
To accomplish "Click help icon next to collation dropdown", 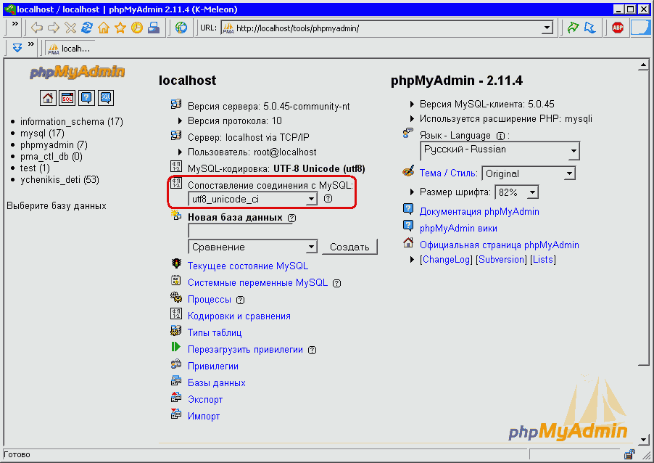I will [328, 199].
